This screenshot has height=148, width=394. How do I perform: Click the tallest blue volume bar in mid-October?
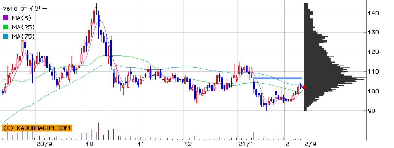[111, 126]
